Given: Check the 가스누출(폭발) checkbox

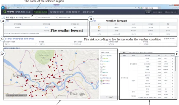Looking at the screenshot, I should click(101, 56).
